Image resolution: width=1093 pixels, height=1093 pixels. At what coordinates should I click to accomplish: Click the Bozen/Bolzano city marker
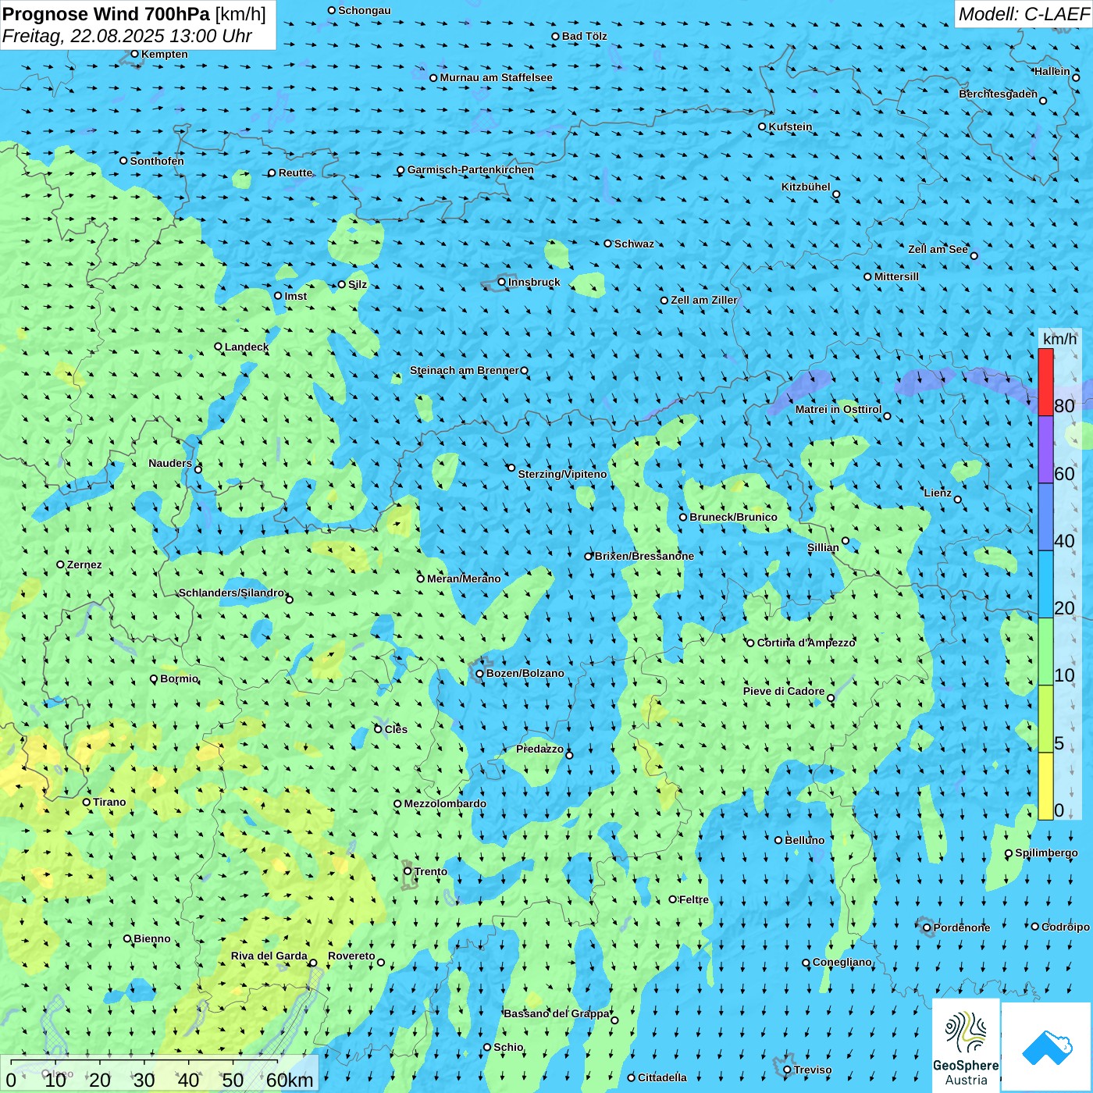coord(480,674)
